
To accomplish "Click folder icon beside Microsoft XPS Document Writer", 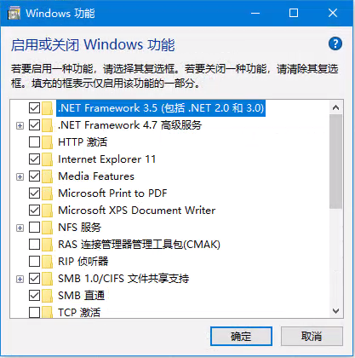I will [47, 211].
